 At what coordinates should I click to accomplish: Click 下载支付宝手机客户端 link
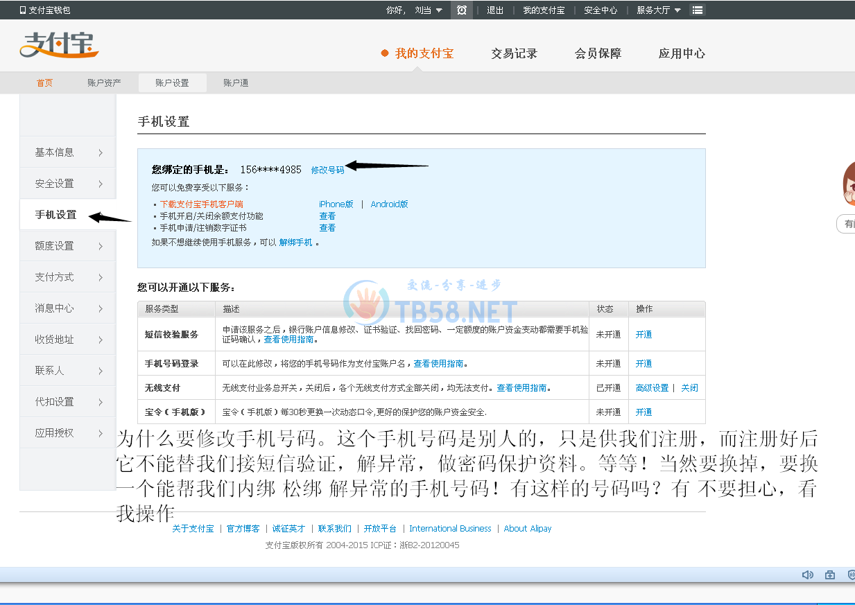point(201,204)
